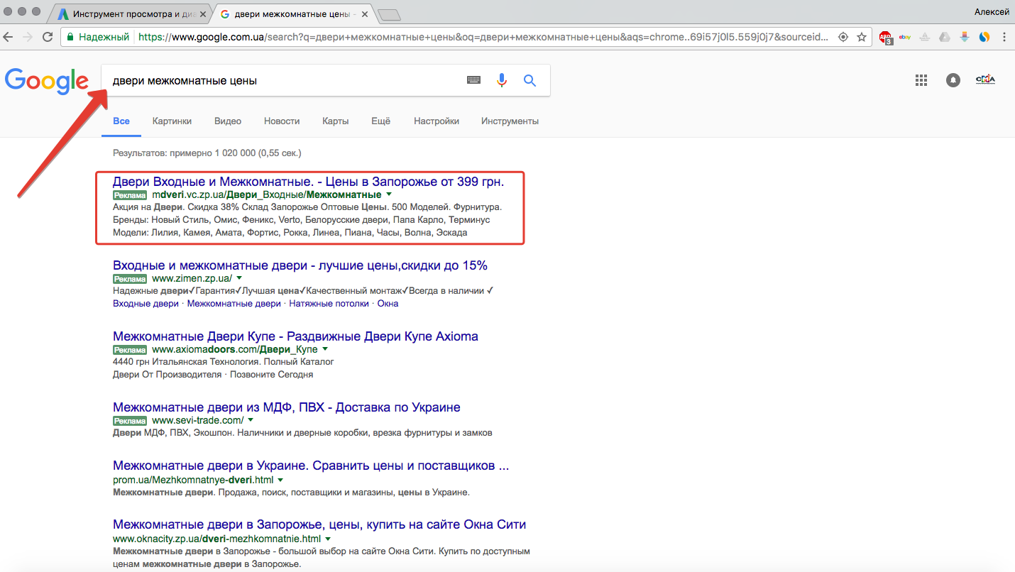
Task: Open Натяжные потолки sitelink
Action: 329,304
